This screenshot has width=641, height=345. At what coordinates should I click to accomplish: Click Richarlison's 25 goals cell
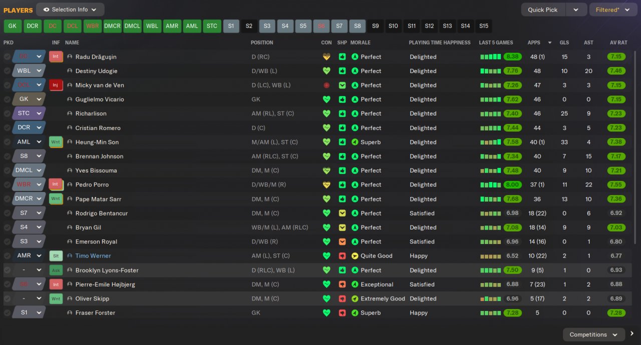click(x=564, y=113)
